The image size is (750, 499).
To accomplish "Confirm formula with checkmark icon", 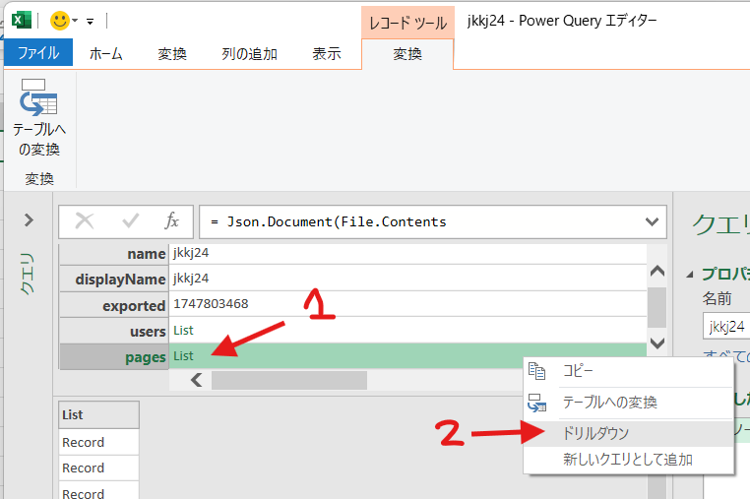I will point(130,221).
